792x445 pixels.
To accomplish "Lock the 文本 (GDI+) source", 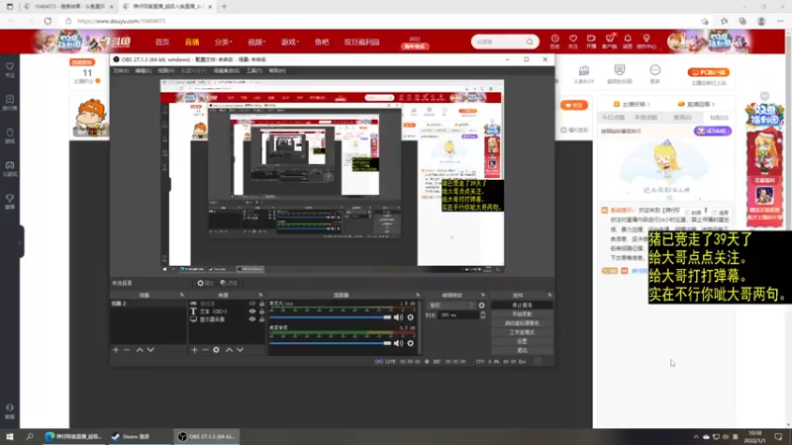I will (x=261, y=311).
